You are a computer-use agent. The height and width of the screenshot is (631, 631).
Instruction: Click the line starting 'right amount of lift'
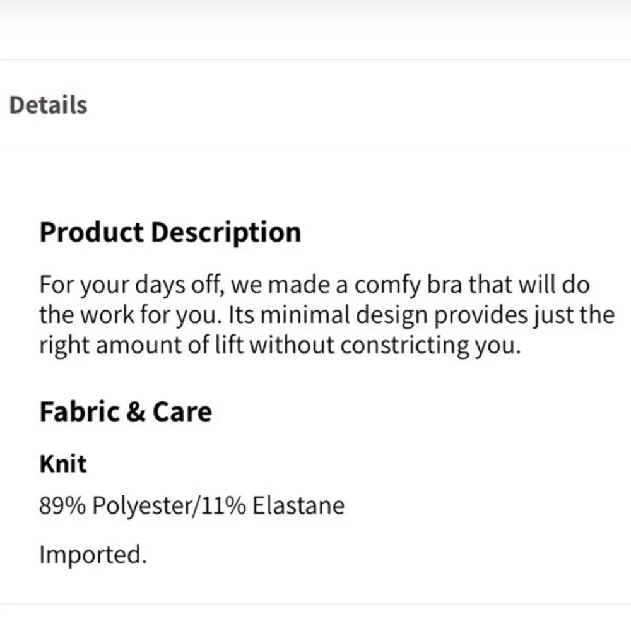(280, 345)
